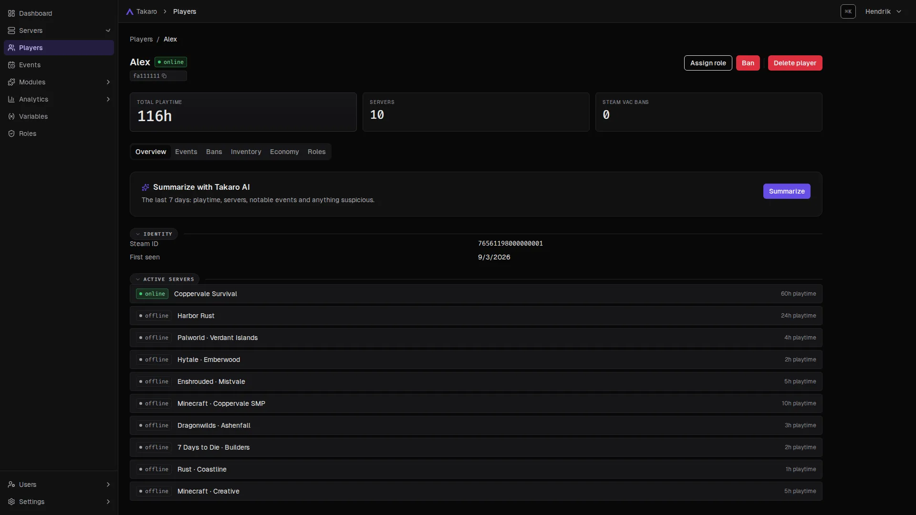Click the Delete player button
Screen dimensions: 916x515
point(795,63)
